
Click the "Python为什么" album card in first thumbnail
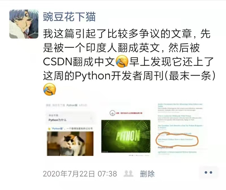70,118
